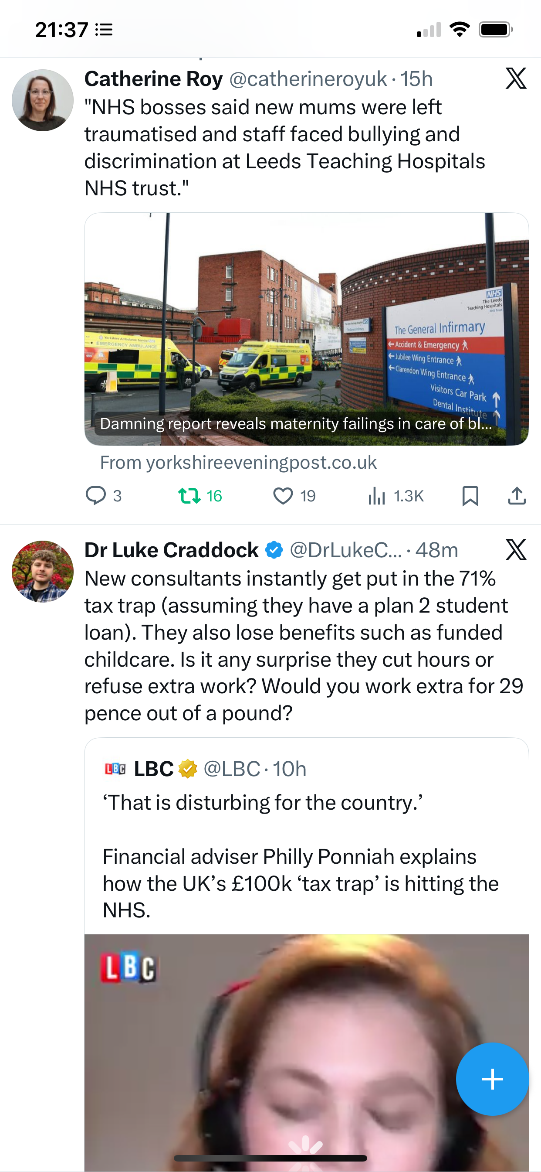This screenshot has width=541, height=1172.
Task: Open Dr Luke Craddock's profile picture
Action: pos(43,572)
